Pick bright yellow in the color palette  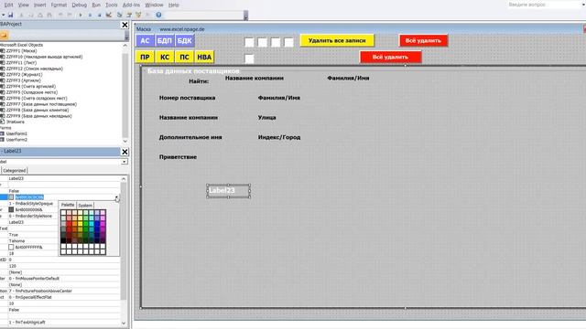tap(80, 224)
